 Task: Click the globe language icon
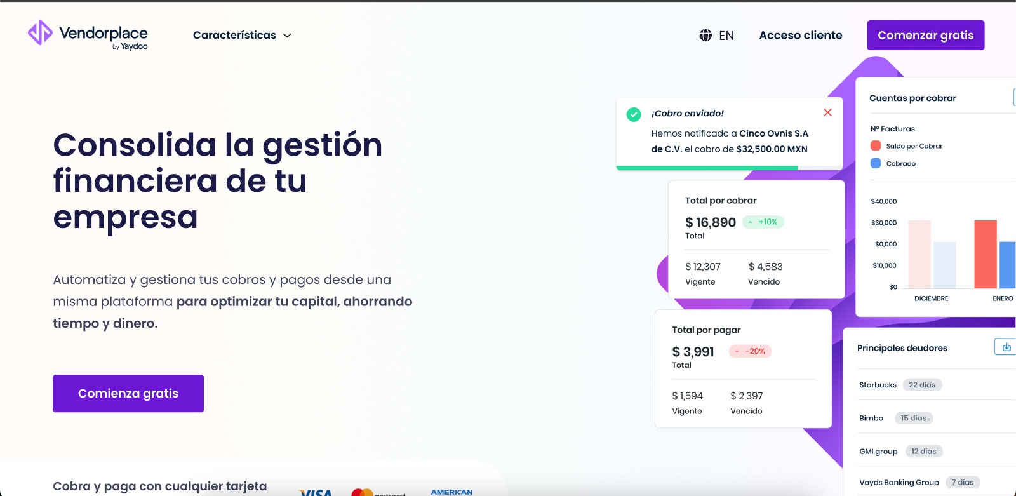pyautogui.click(x=705, y=36)
